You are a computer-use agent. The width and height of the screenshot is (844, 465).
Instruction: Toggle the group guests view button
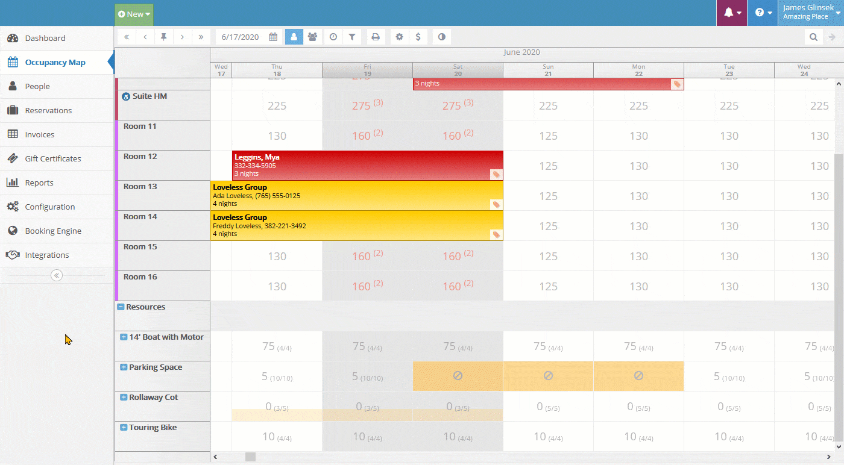tap(312, 37)
